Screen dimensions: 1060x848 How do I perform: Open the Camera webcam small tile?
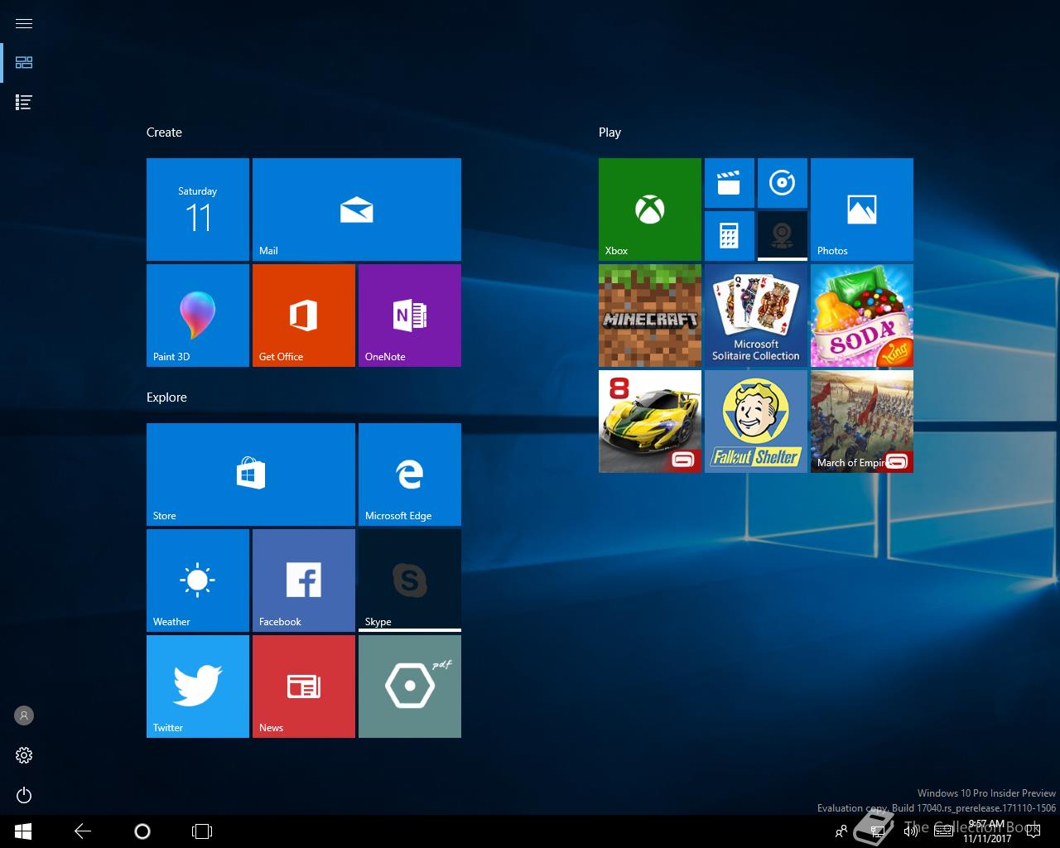click(783, 236)
